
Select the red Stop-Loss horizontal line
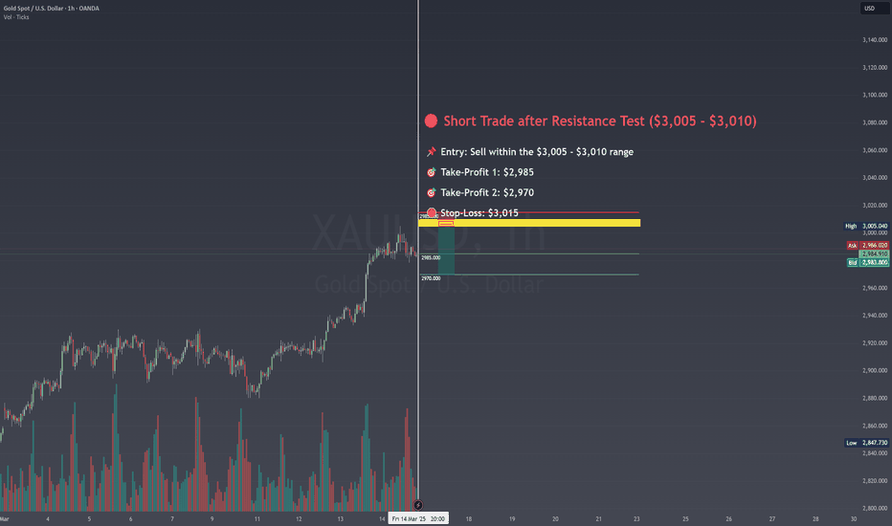[528, 212]
